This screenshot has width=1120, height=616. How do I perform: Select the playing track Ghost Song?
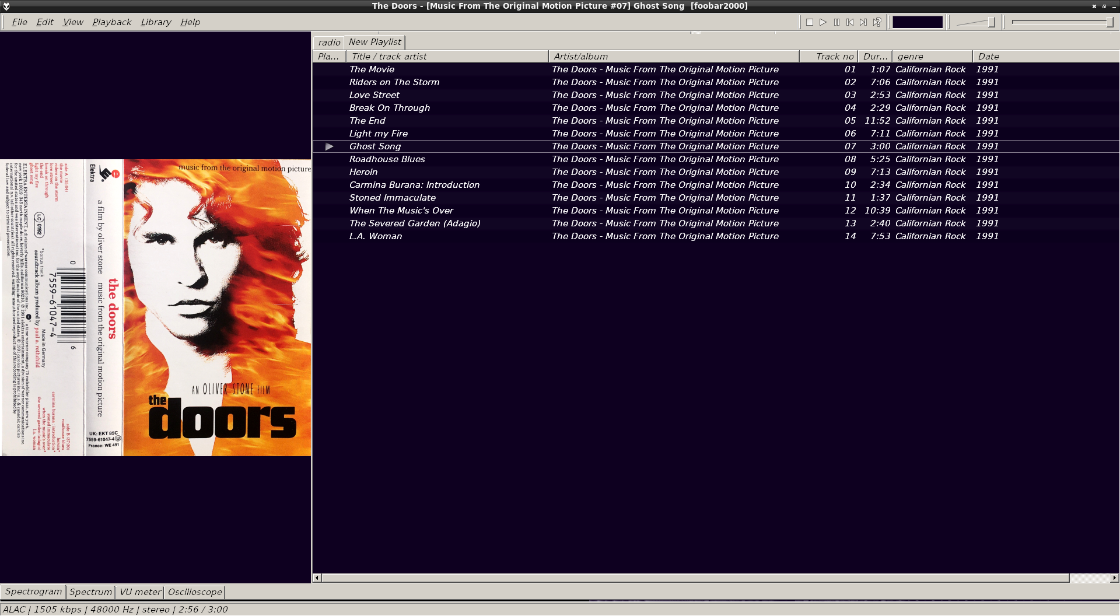pyautogui.click(x=716, y=146)
